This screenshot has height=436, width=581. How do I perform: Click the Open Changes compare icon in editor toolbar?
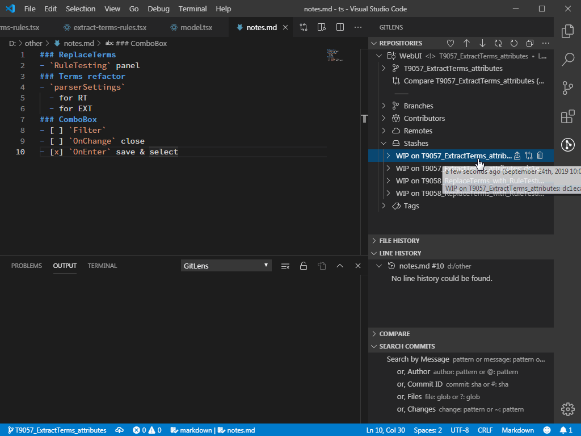(304, 27)
